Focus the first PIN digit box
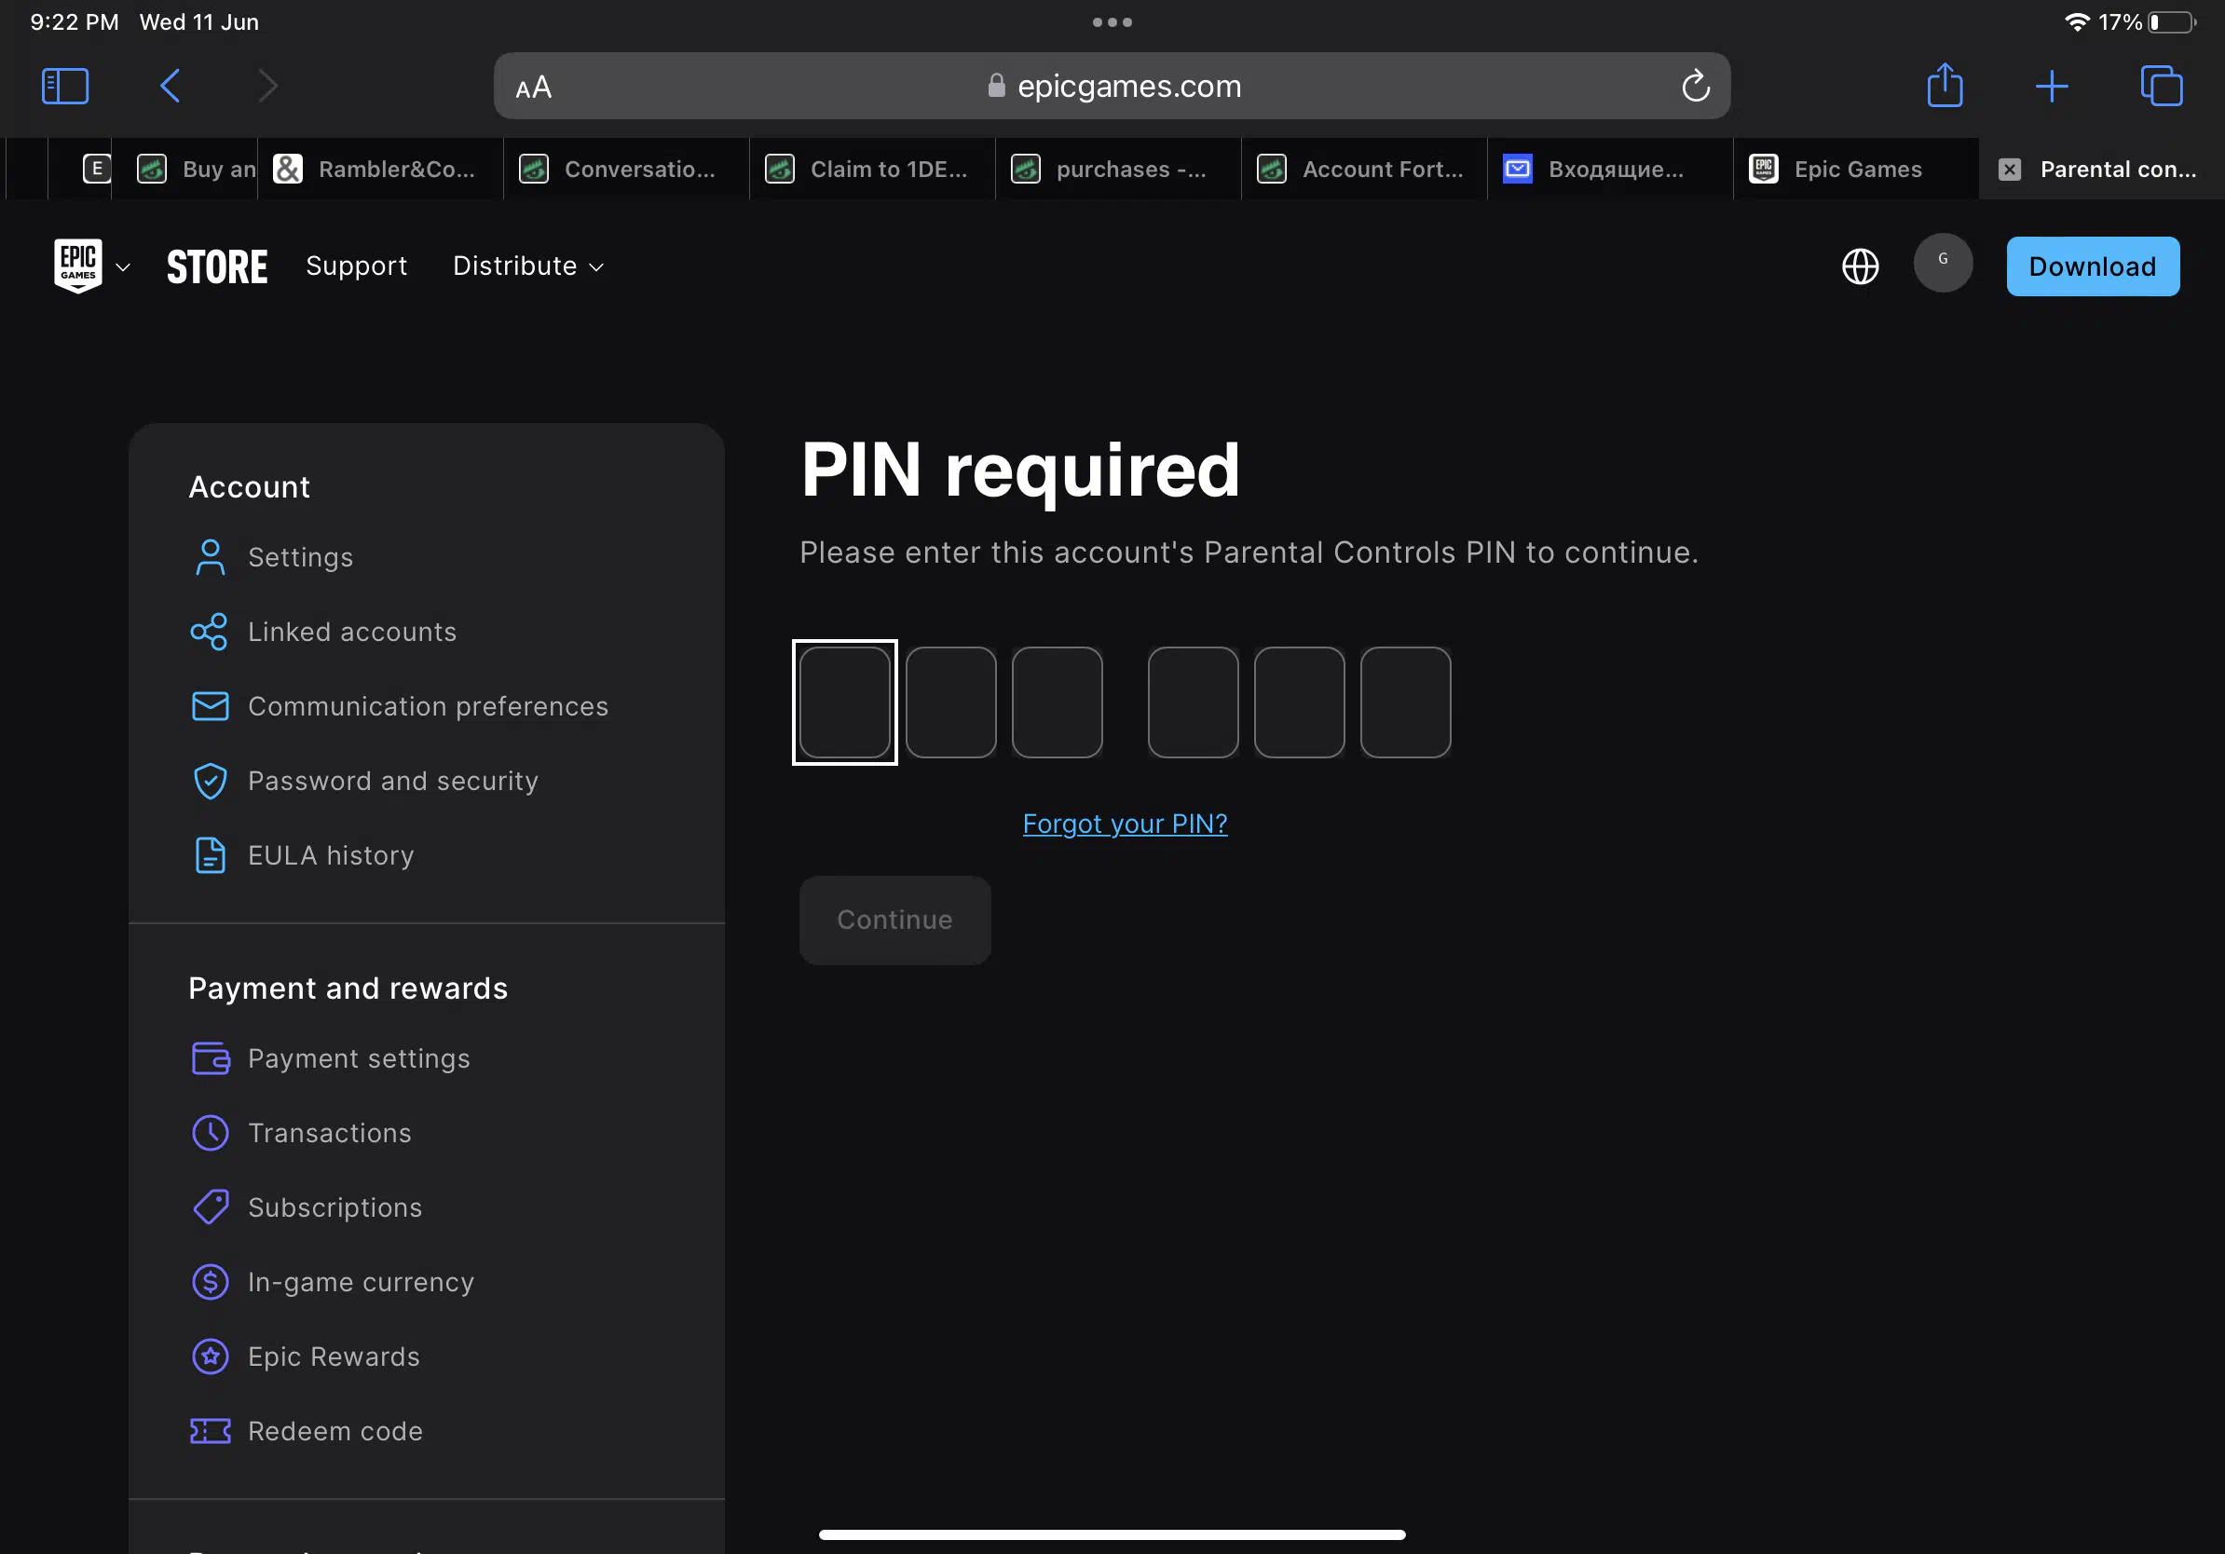Image resolution: width=2225 pixels, height=1554 pixels. (844, 702)
